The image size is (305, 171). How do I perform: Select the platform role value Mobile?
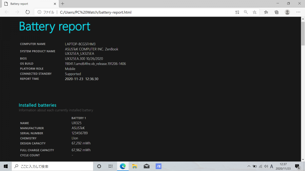pos(70,69)
